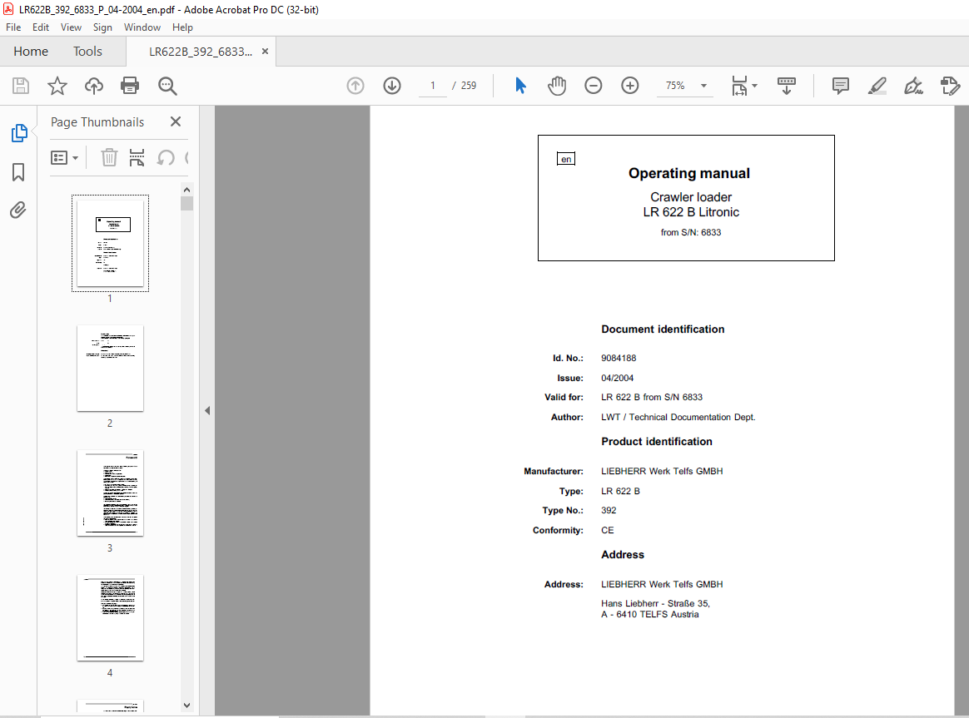Zoom out with minus button
Image resolution: width=969 pixels, height=718 pixels.
pos(594,86)
